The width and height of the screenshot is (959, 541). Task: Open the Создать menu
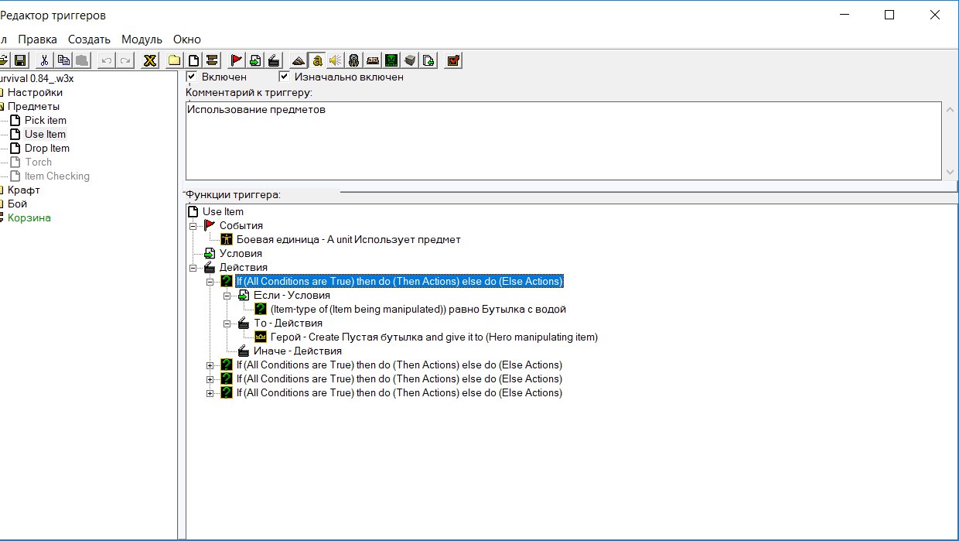[89, 39]
